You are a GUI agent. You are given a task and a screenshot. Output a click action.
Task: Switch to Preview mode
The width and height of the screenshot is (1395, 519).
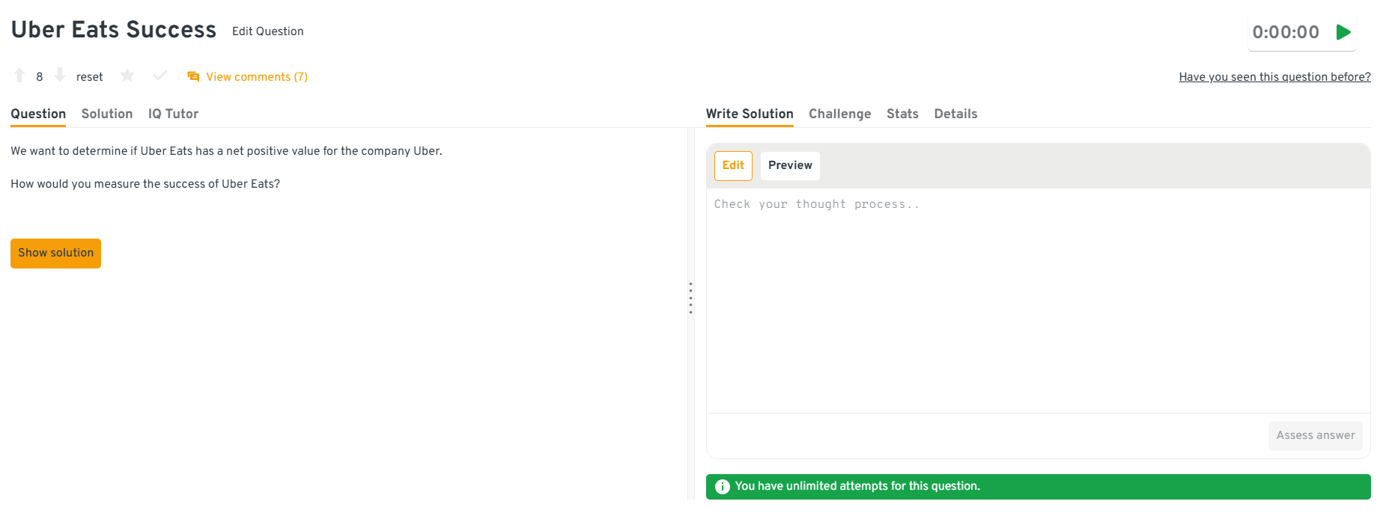(x=790, y=166)
